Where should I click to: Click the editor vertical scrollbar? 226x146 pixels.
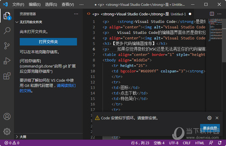(224, 41)
